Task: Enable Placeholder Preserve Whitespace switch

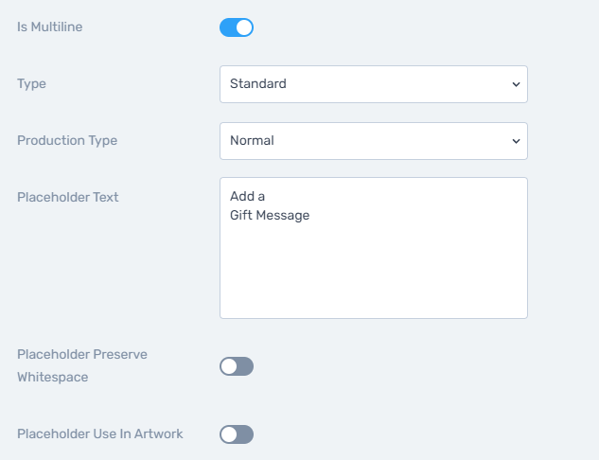Action: pos(236,366)
